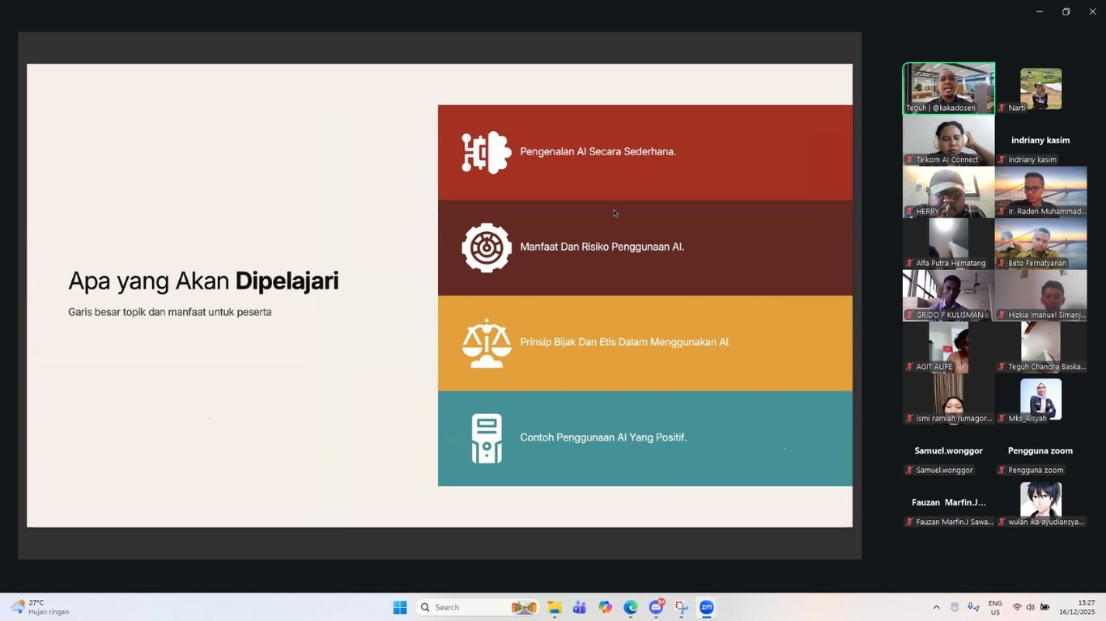
Task: Restore down the Zoom window
Action: [x=1066, y=11]
